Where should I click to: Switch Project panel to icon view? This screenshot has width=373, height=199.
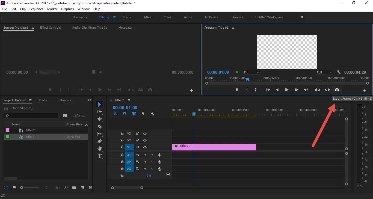[x=14, y=188]
